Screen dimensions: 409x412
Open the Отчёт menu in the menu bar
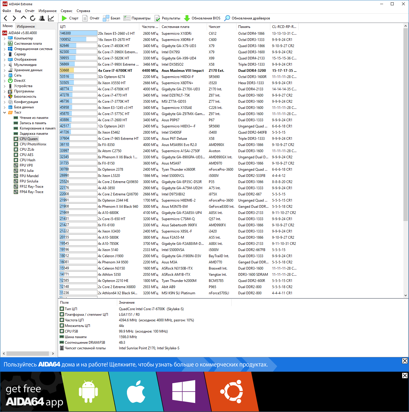click(x=30, y=11)
